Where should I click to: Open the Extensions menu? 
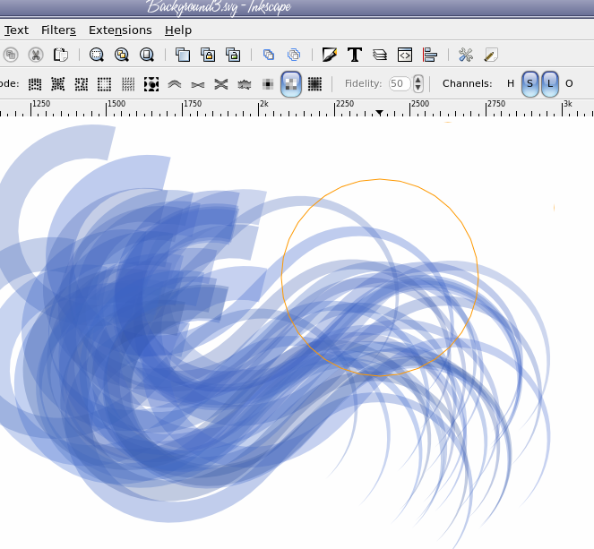click(x=120, y=30)
